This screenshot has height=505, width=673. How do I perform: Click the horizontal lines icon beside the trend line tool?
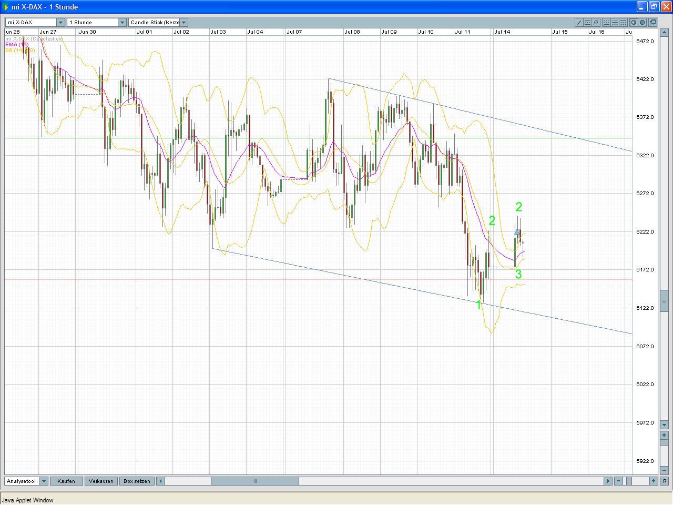tap(587, 23)
